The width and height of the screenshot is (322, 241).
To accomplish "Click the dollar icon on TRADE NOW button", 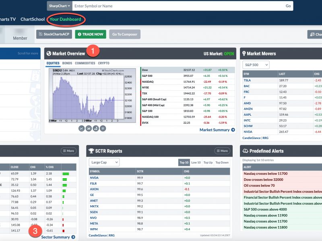I will tap(80, 34).
